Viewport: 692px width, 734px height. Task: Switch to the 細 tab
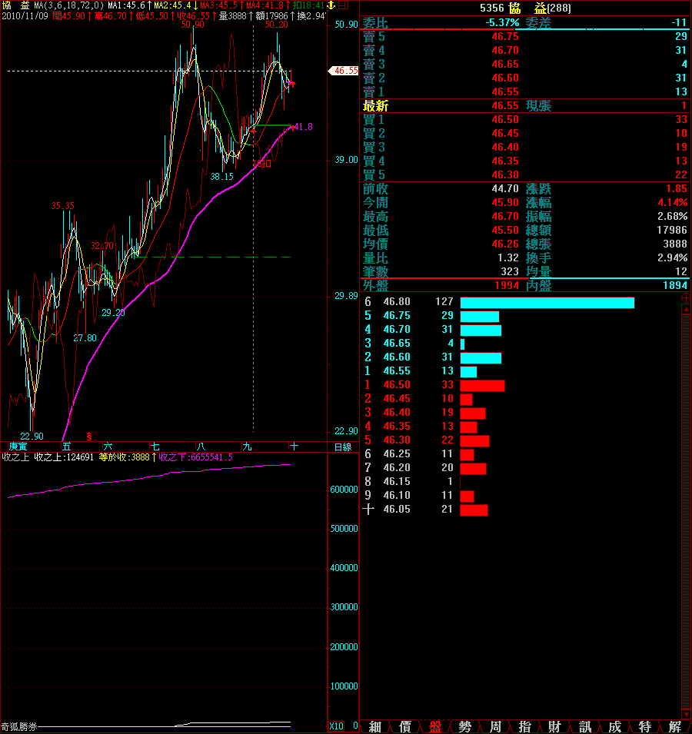coord(375,726)
